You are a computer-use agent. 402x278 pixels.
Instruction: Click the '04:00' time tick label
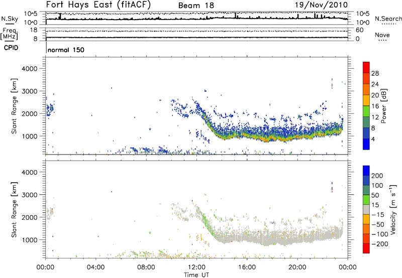click(x=95, y=267)
